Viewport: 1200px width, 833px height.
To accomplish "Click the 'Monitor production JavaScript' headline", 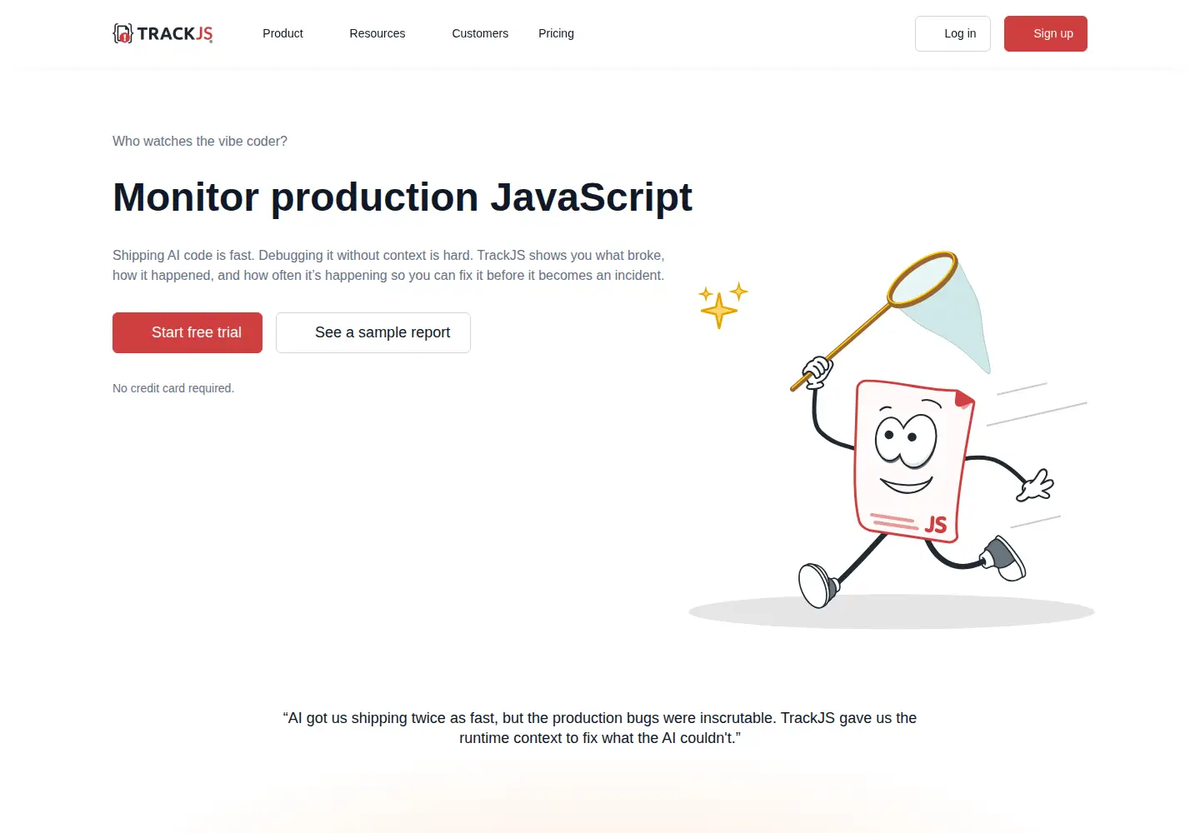I will pos(402,197).
